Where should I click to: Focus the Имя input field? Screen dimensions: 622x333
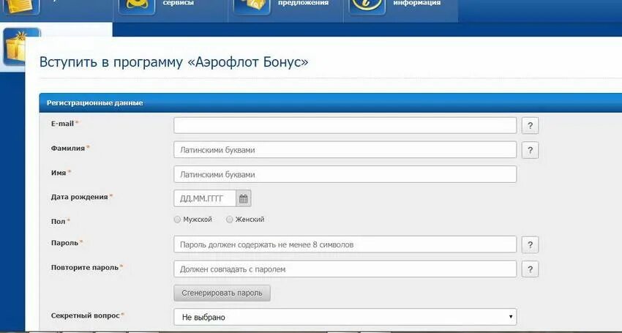345,174
